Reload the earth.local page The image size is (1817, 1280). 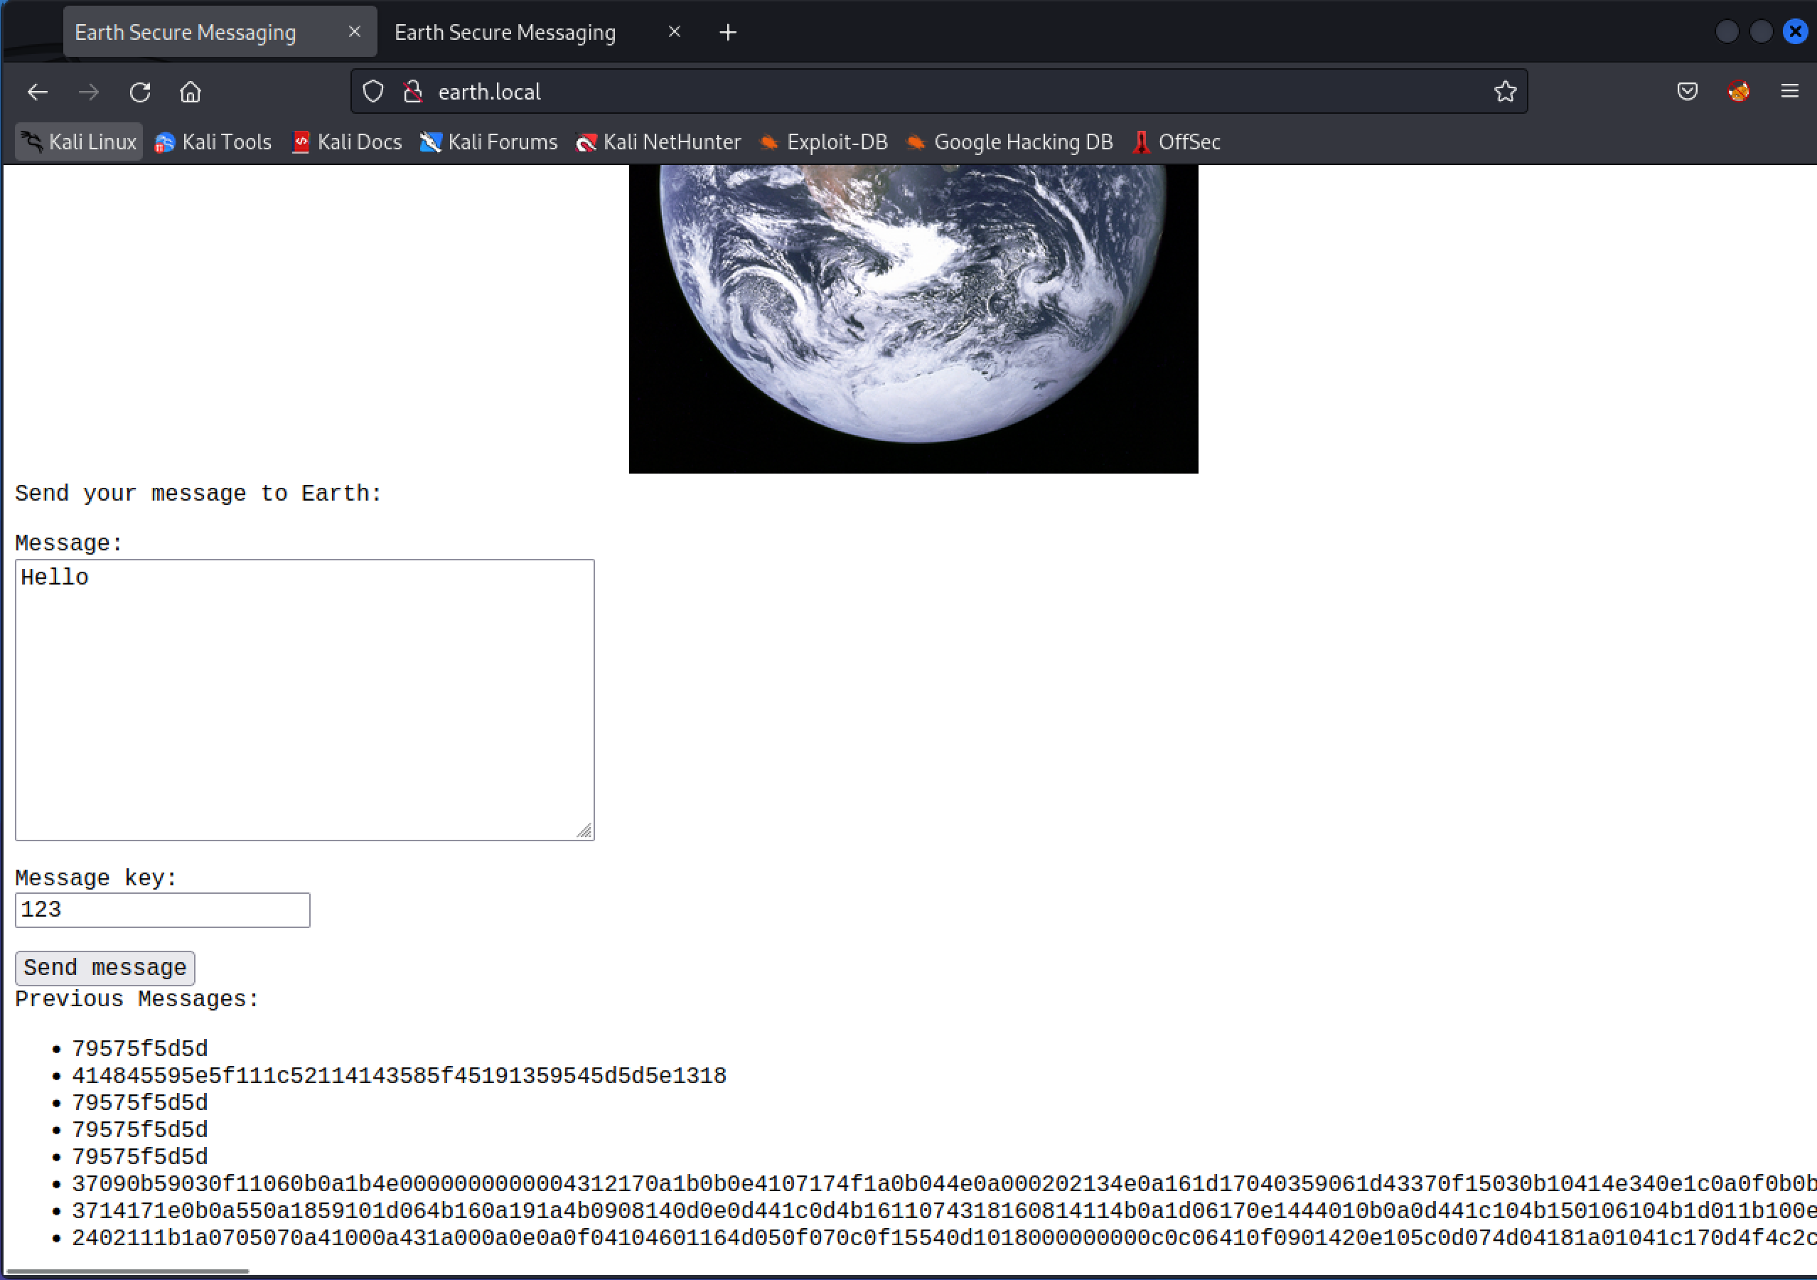[x=140, y=92]
